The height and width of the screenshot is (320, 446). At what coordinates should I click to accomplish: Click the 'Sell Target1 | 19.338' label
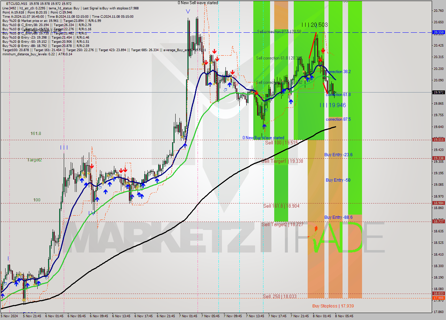(x=282, y=161)
